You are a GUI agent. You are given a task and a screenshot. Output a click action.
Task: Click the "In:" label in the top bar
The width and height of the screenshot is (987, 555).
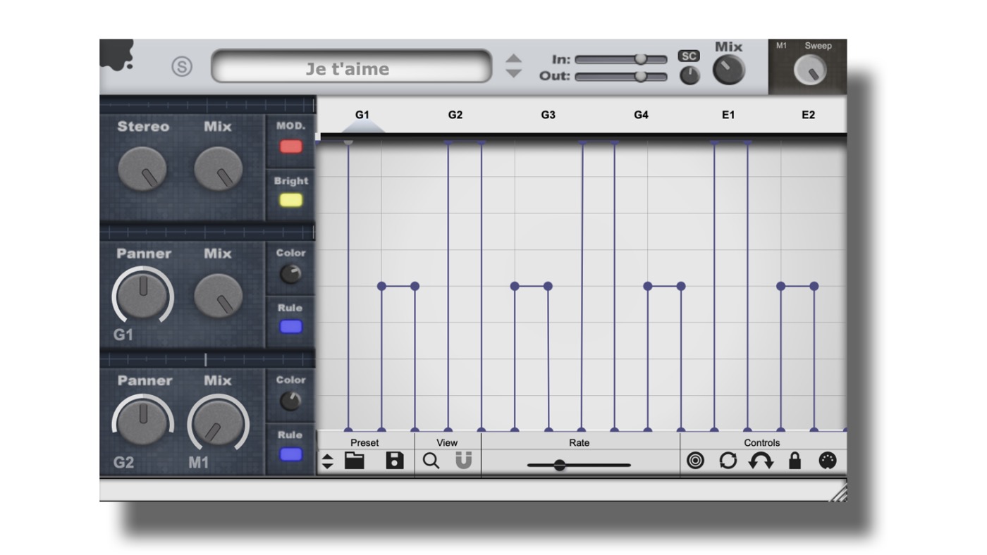561,59
